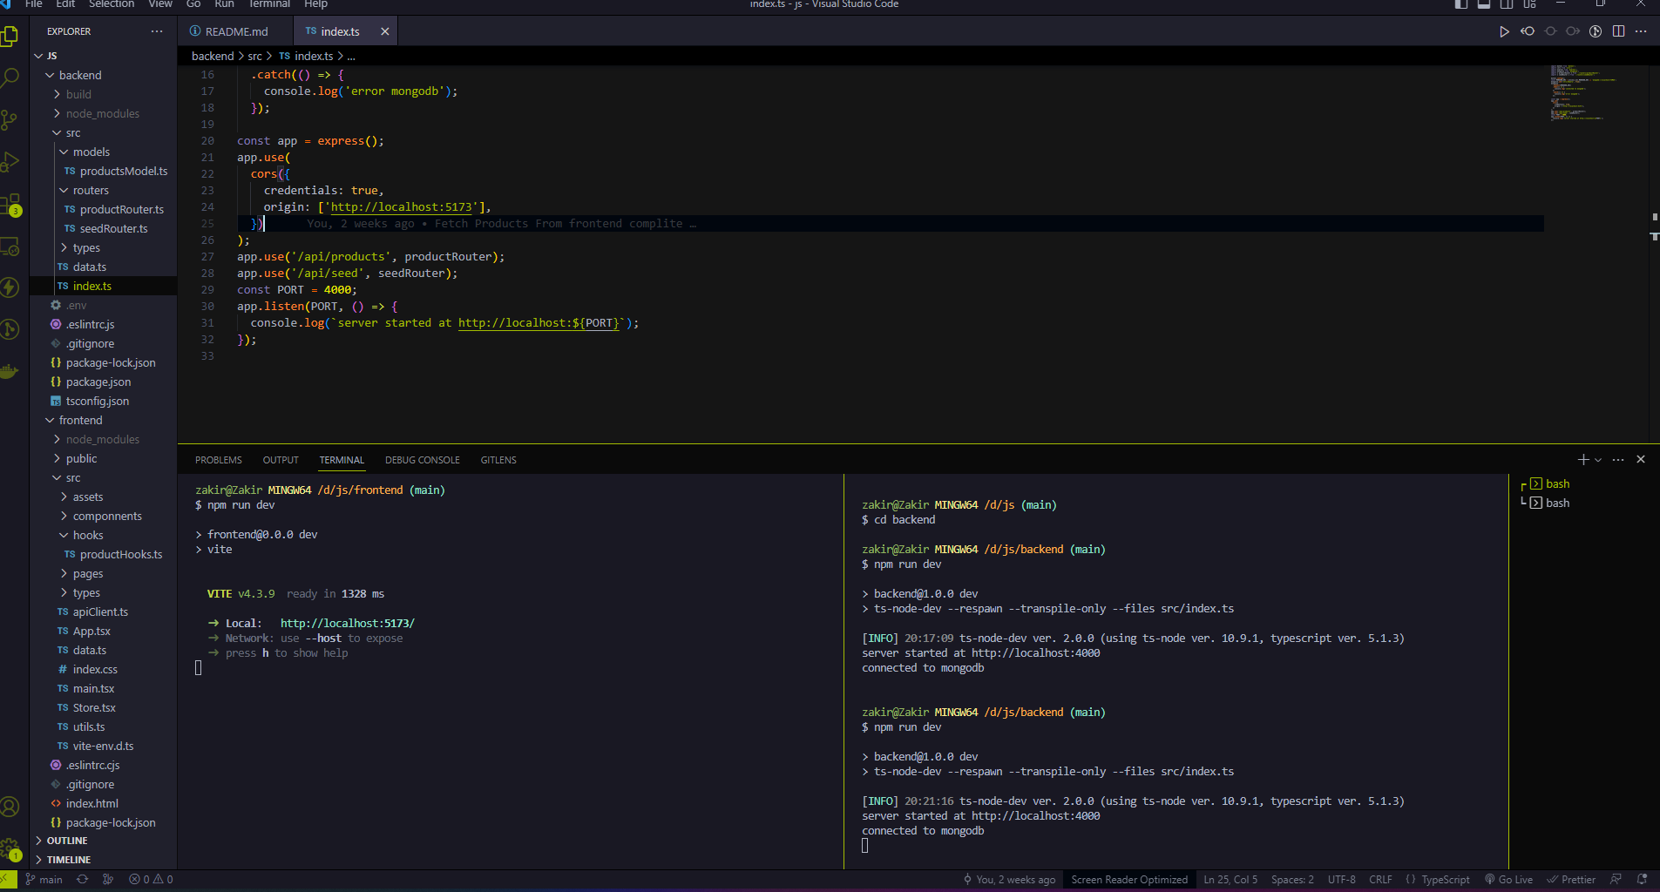Open Customize Layout icon in title bar
This screenshot has width=1660, height=892.
1529,4
